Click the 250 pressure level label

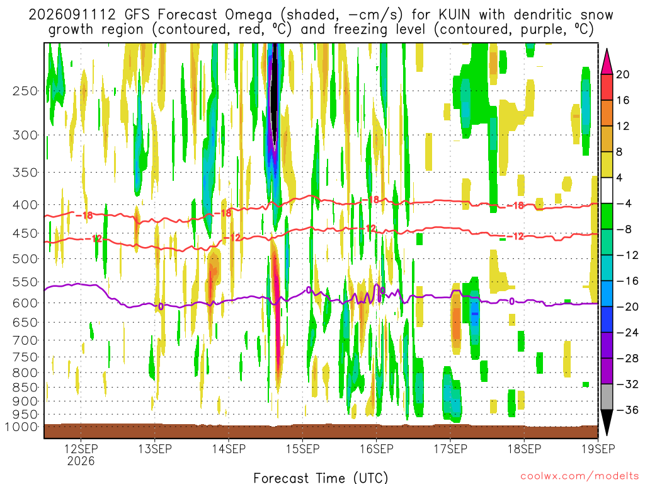tap(25, 91)
